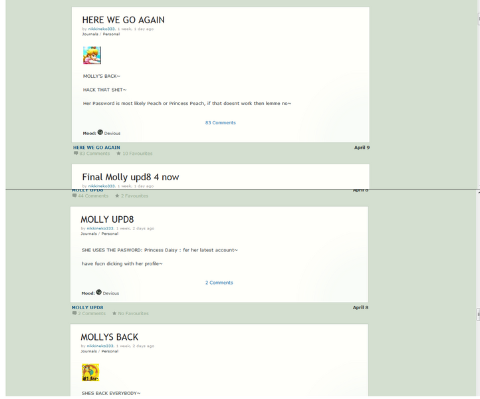The image size is (480, 399).
Task: Click star icon beside 2 Favourites
Action: pyautogui.click(x=117, y=196)
